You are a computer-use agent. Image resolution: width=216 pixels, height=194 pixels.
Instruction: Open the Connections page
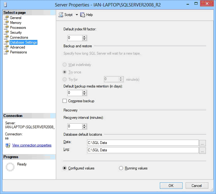point(19,37)
